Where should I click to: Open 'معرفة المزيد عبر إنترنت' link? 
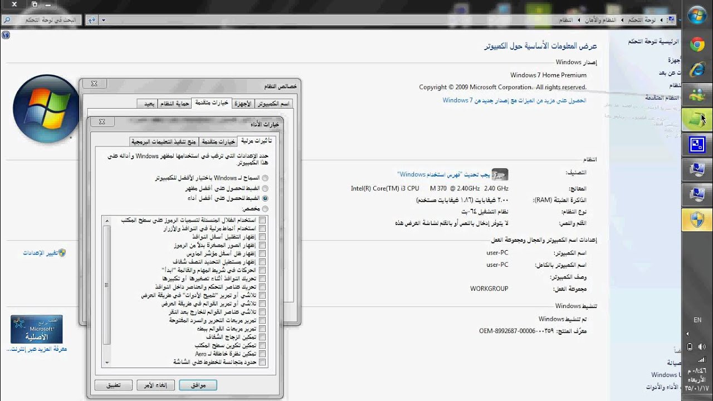click(37, 349)
